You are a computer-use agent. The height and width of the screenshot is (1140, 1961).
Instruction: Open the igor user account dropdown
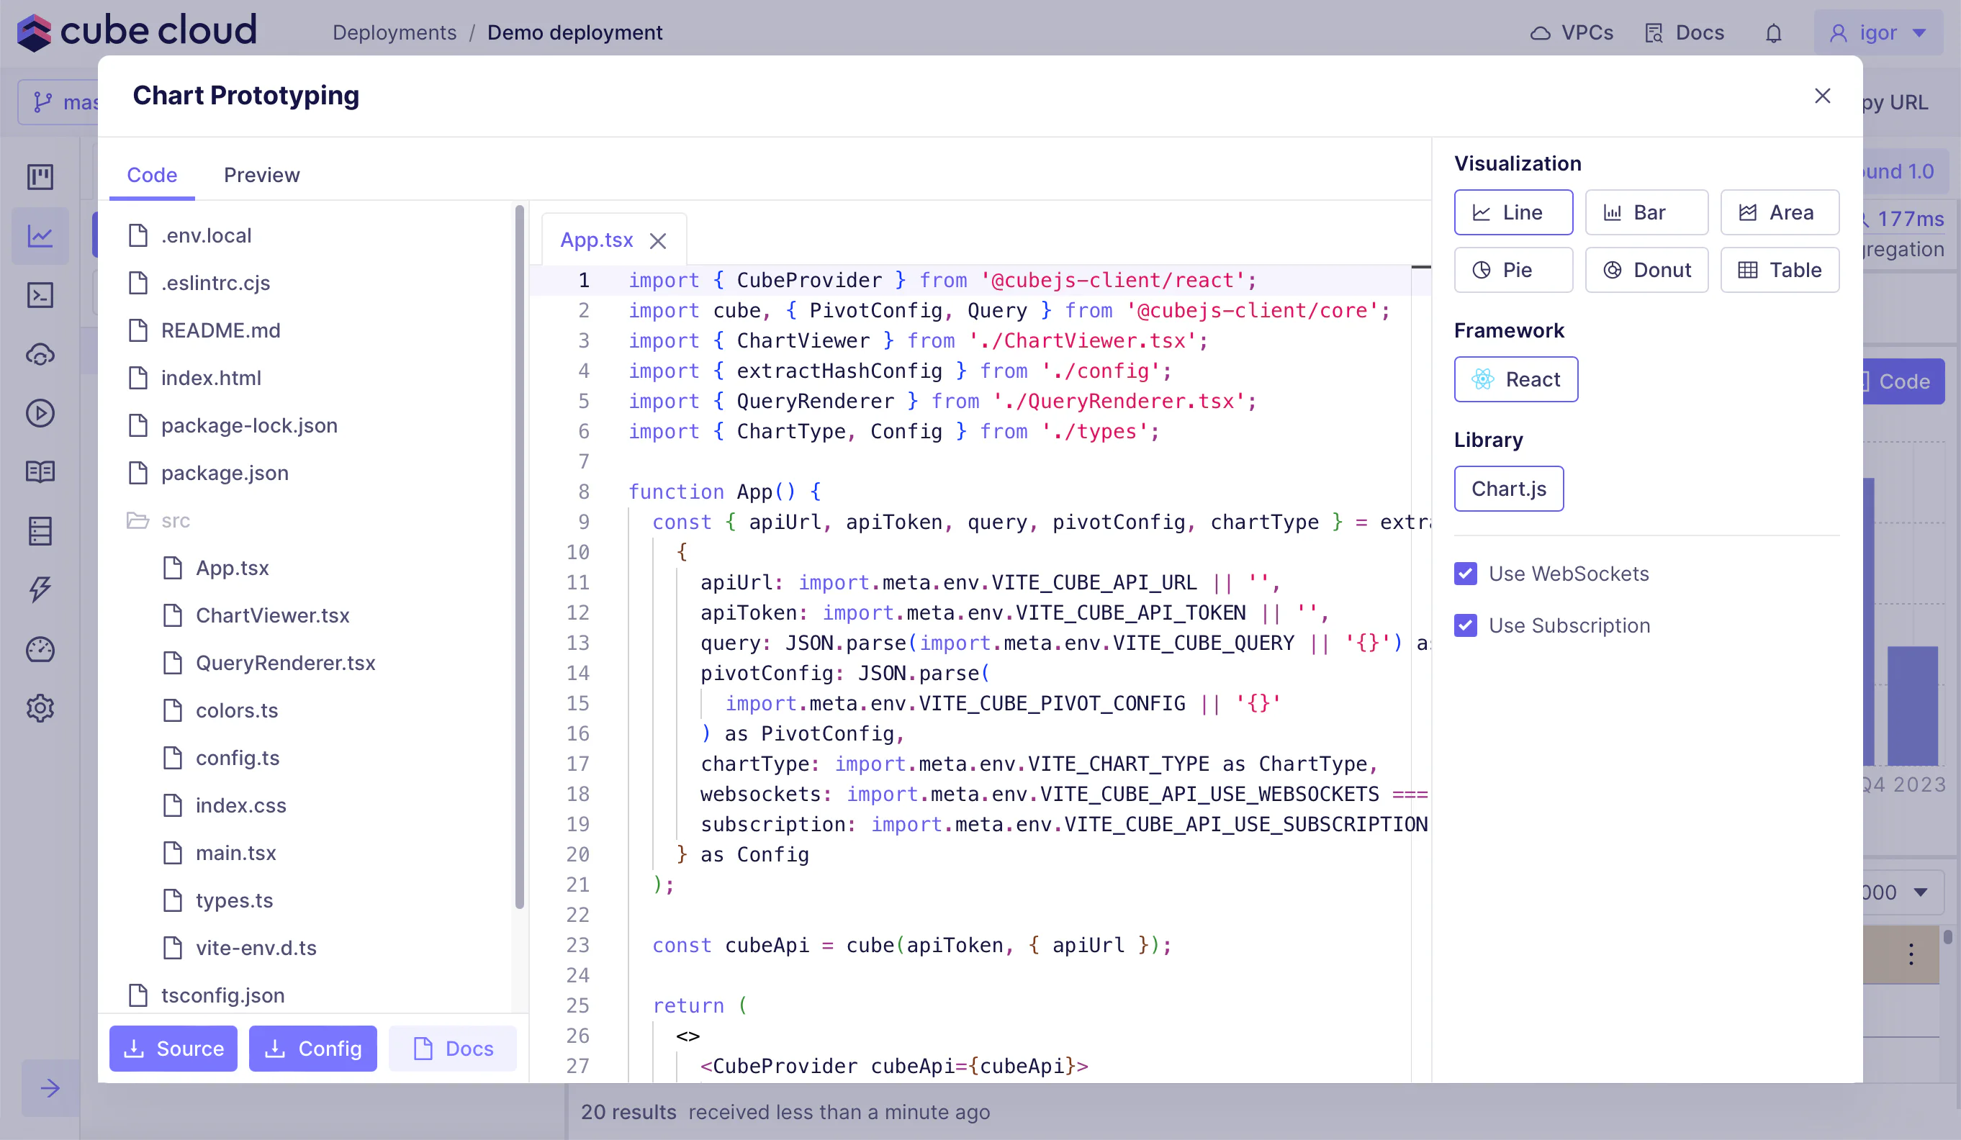coord(1877,32)
